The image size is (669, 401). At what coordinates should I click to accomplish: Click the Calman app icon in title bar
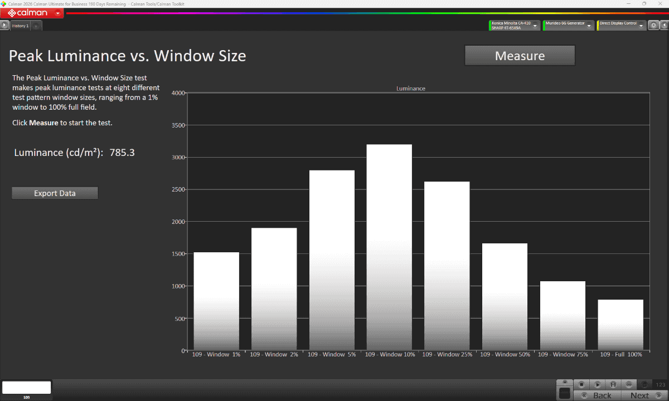pyautogui.click(x=4, y=4)
